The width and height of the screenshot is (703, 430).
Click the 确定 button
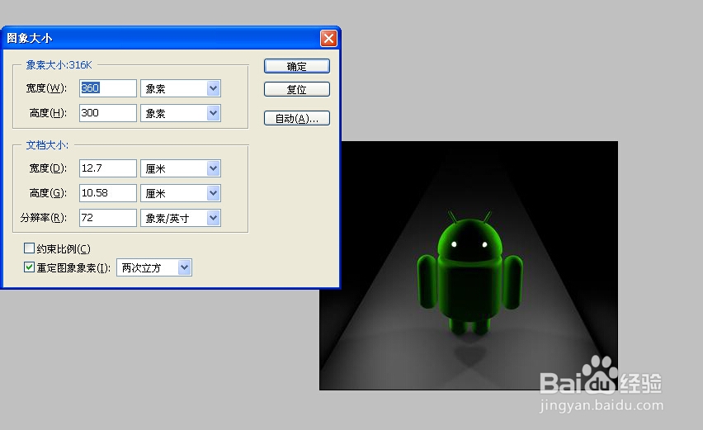click(297, 66)
